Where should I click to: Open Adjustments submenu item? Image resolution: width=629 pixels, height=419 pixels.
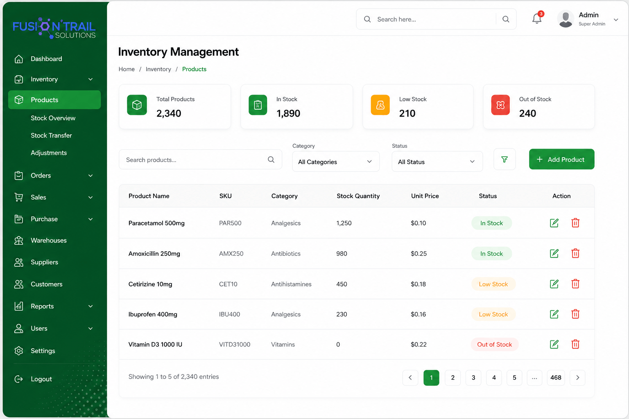tap(49, 153)
